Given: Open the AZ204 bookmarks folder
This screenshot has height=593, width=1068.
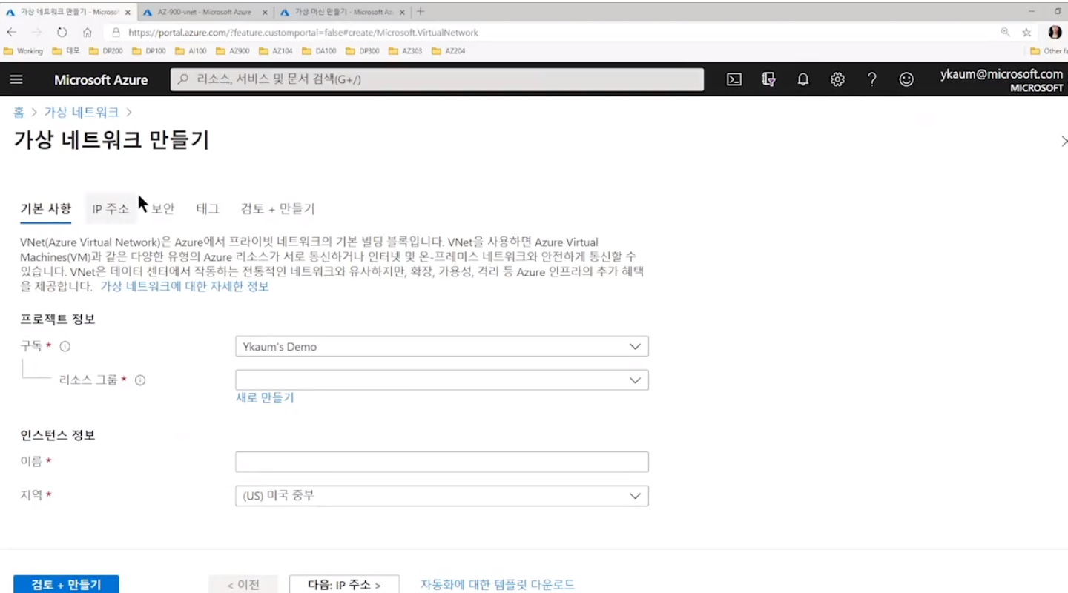Looking at the screenshot, I should click(448, 51).
